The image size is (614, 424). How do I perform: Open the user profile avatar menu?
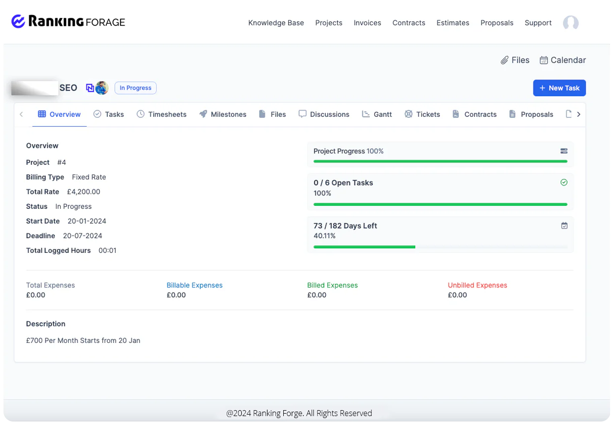(570, 23)
